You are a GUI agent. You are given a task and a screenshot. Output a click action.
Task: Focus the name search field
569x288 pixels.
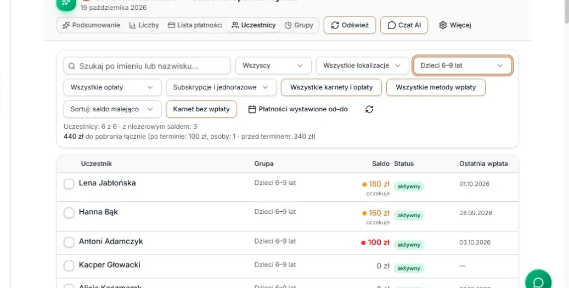click(x=148, y=66)
